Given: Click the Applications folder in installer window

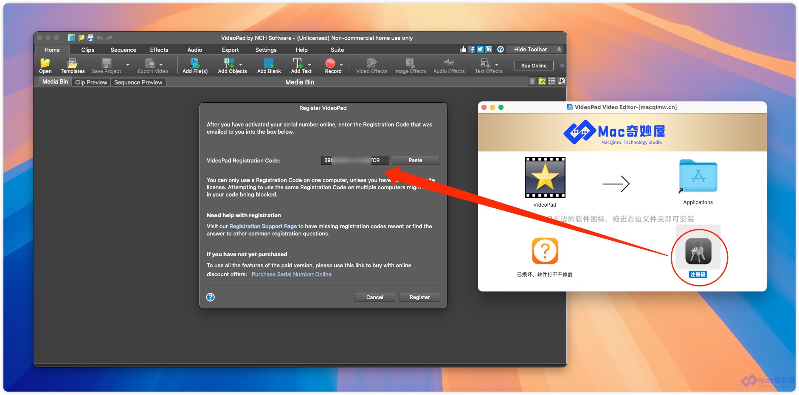Looking at the screenshot, I should pyautogui.click(x=698, y=176).
